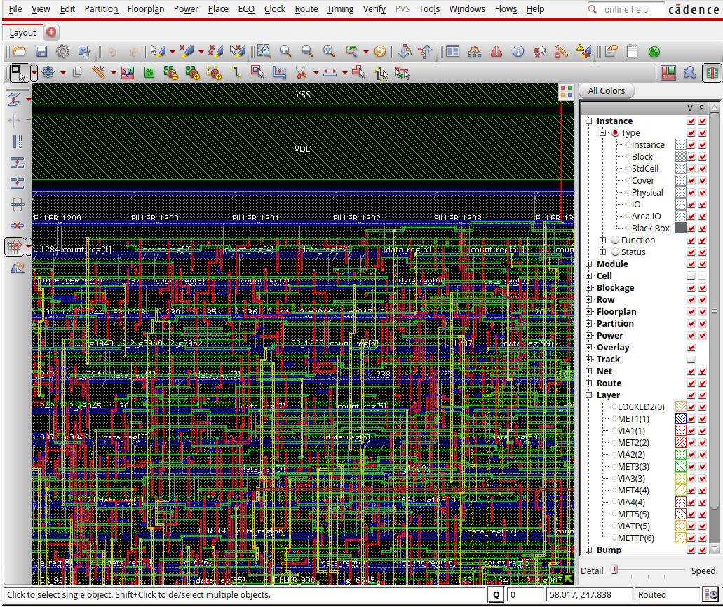723x607 pixels.
Task: Open the violation browser warning triangle icon
Action: tap(496, 51)
